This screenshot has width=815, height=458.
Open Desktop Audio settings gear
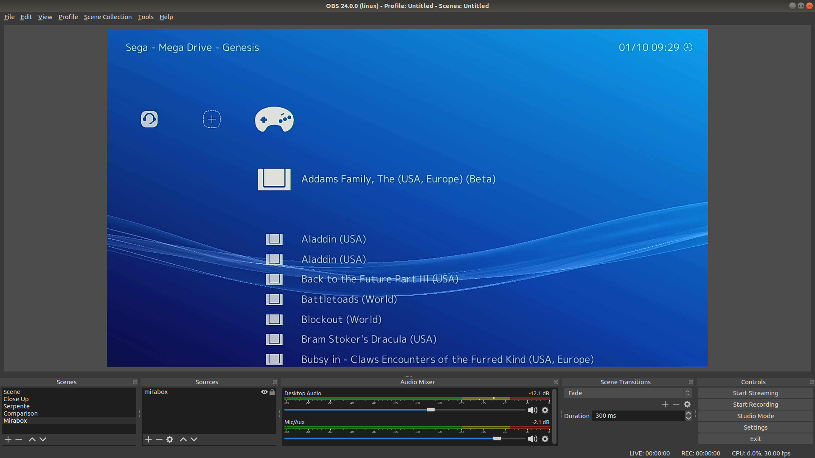coord(545,410)
